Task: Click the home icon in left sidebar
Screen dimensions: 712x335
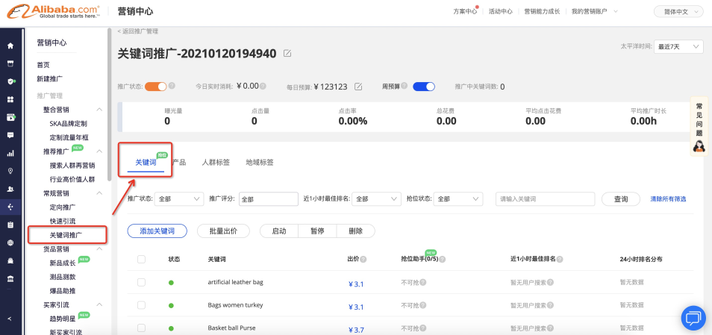Action: coord(10,46)
